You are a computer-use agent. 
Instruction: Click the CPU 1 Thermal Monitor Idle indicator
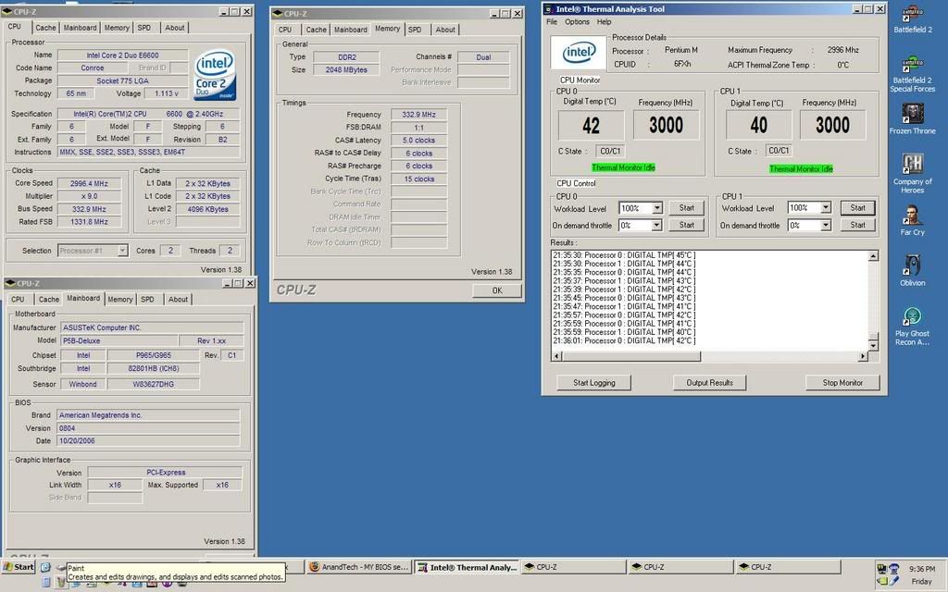tap(801, 168)
